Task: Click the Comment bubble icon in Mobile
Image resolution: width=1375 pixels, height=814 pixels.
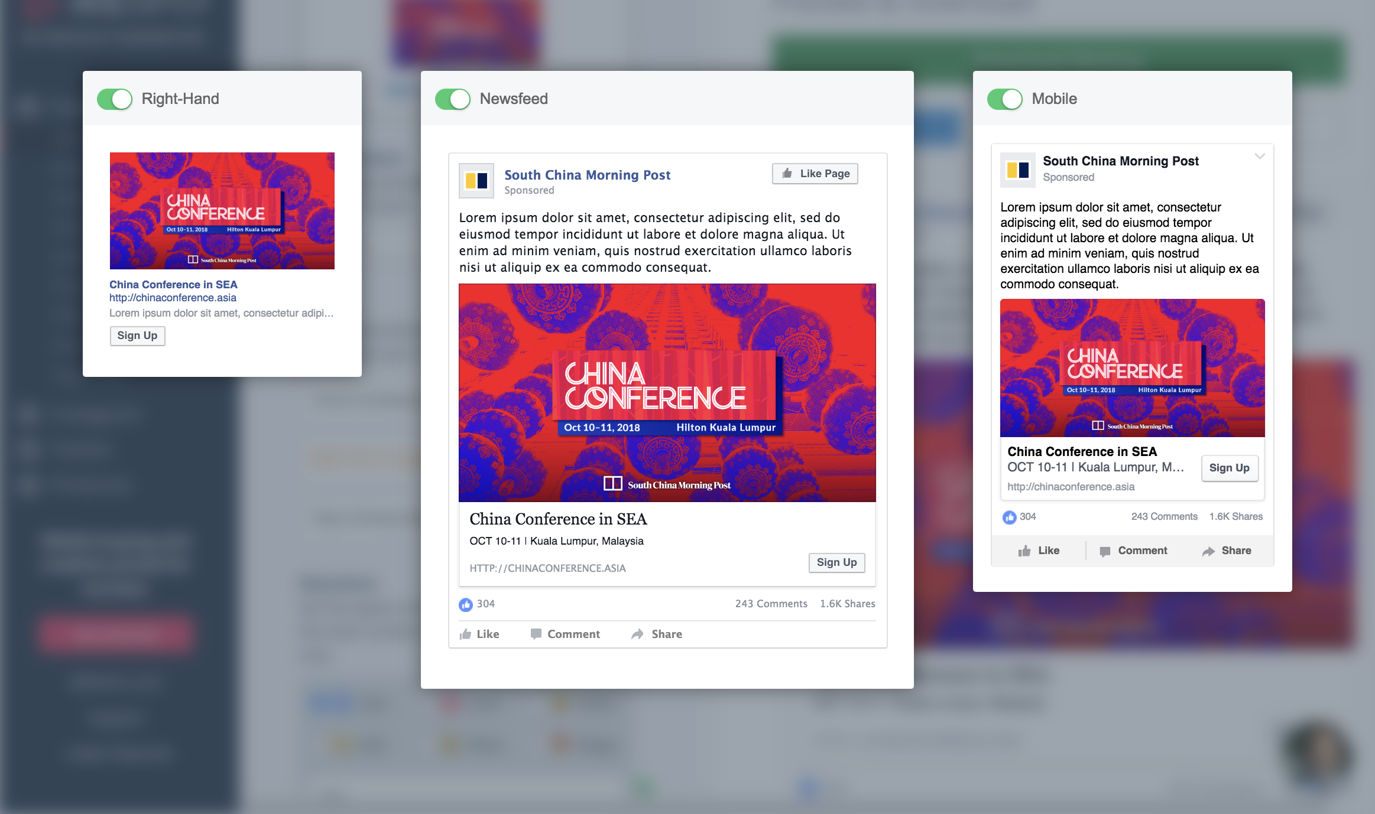Action: point(1104,551)
